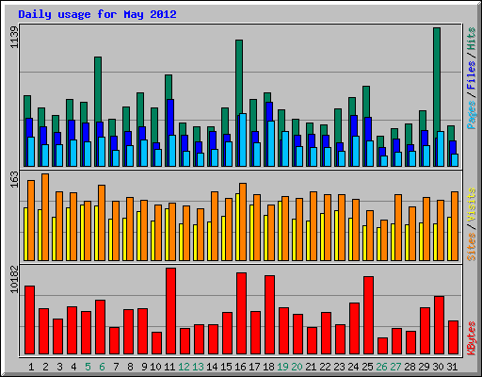This screenshot has width=482, height=377.
Task: Click the 163 visits axis label
Action: coord(14,179)
